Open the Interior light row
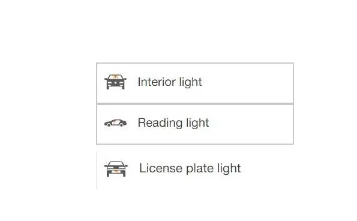This screenshot has width=357, height=221. pos(195,83)
